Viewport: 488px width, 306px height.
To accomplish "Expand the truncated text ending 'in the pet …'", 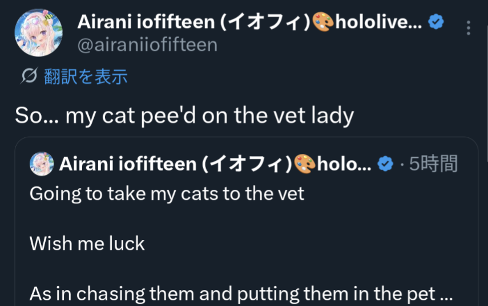I will pos(443,294).
